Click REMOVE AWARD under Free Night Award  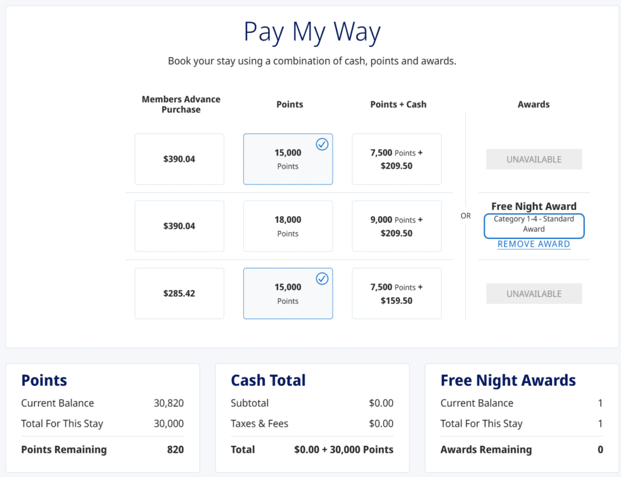[533, 244]
